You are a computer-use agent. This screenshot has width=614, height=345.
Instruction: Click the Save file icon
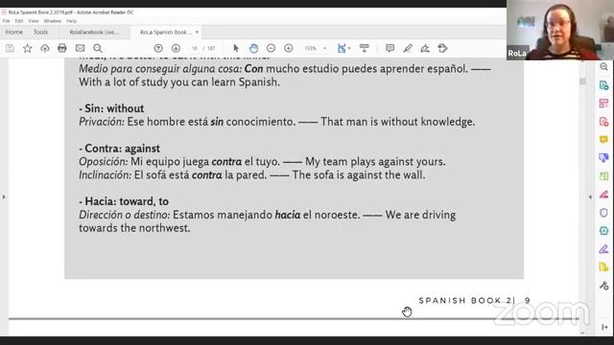coord(10,48)
